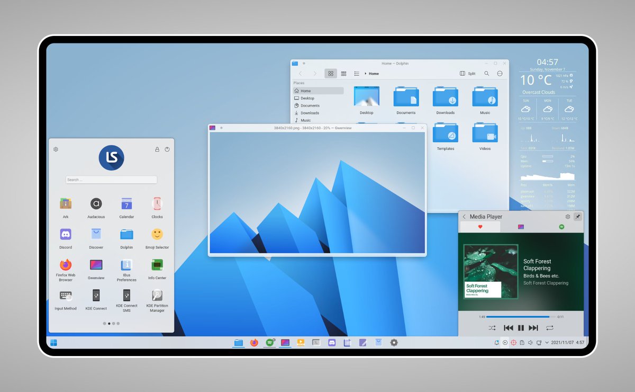Click the Soft Forest Clappering album art

click(x=491, y=271)
